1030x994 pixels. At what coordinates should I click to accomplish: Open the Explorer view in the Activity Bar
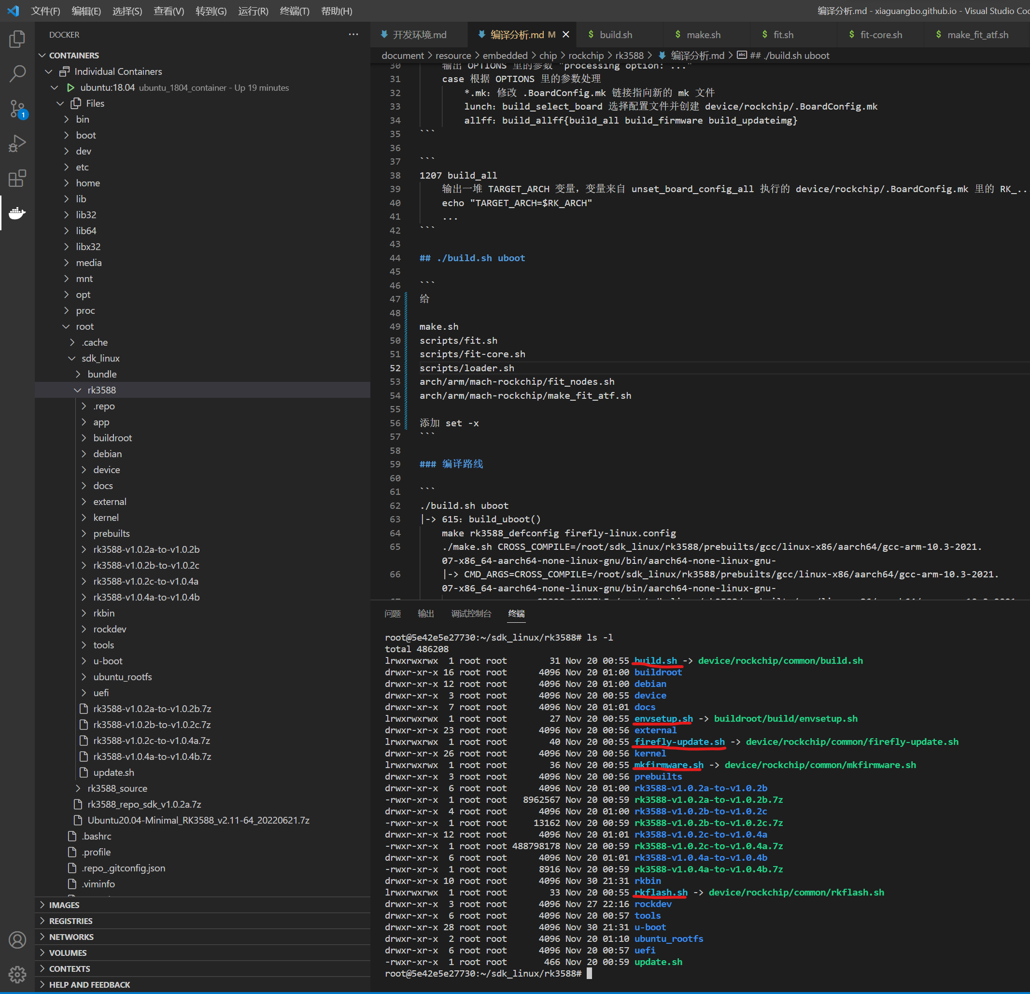click(x=17, y=39)
